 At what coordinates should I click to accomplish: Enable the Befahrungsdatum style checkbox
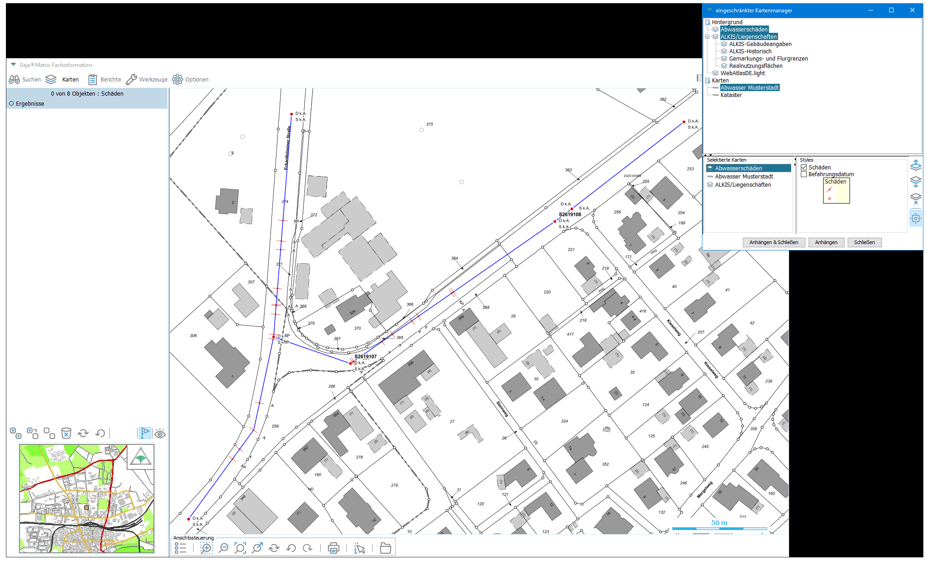tap(804, 174)
